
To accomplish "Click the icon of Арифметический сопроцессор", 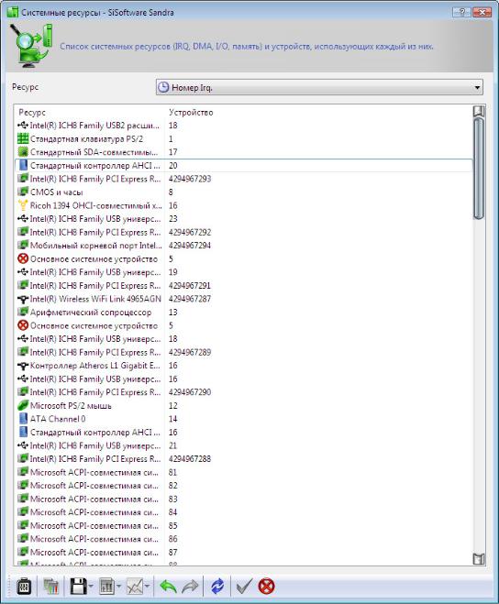I will point(23,312).
